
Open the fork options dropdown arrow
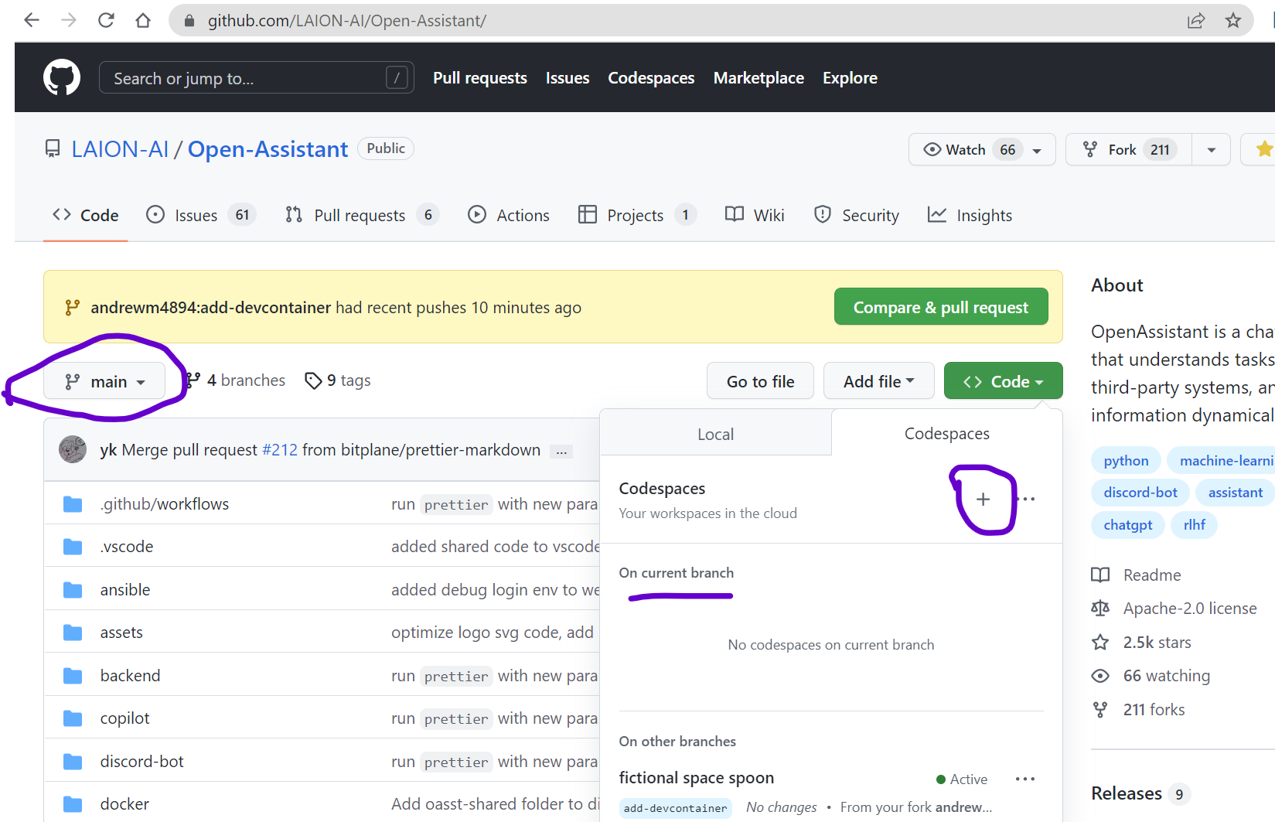[x=1212, y=149]
